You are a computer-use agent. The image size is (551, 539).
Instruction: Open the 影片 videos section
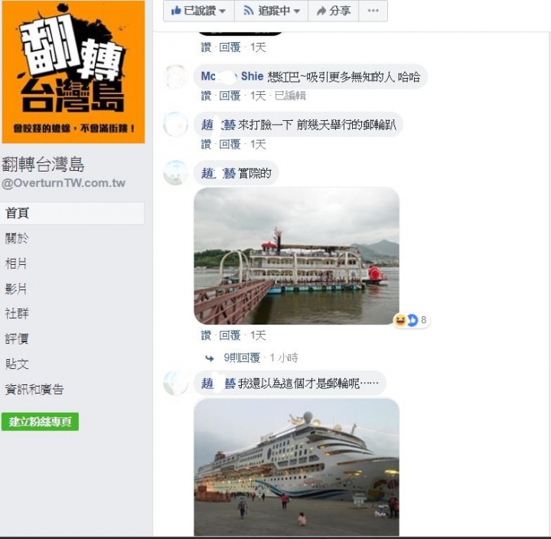point(16,289)
